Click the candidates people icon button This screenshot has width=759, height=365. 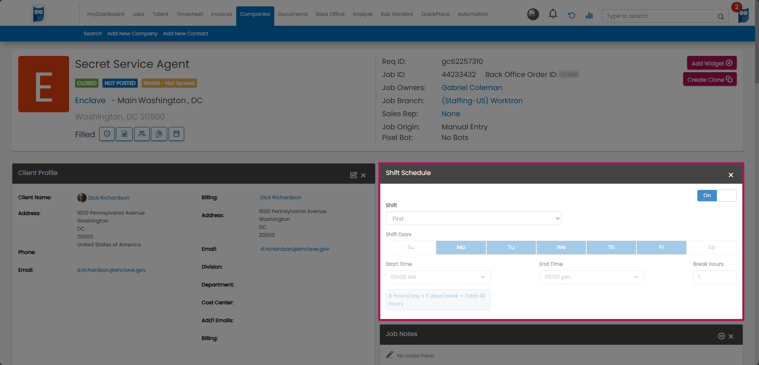[142, 134]
